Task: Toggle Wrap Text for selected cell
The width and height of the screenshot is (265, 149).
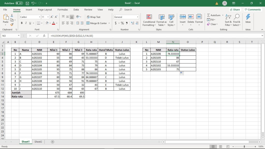Action: 93,17
